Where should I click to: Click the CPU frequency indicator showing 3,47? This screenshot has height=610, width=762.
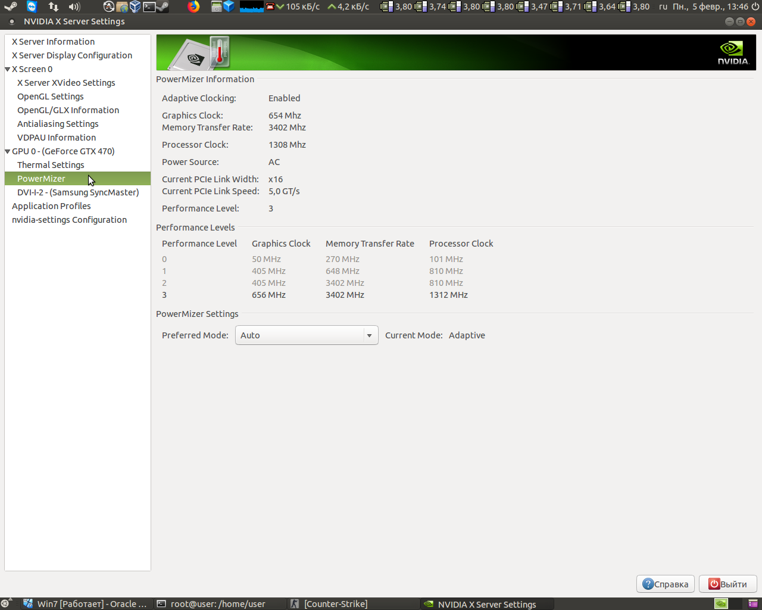[x=532, y=7]
